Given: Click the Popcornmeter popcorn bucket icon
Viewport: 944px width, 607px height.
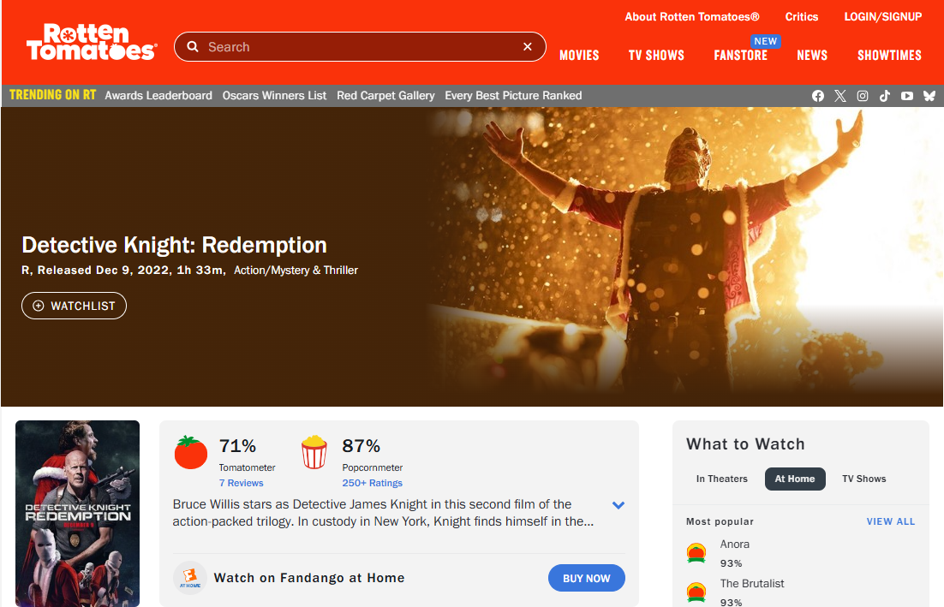Looking at the screenshot, I should pos(314,452).
